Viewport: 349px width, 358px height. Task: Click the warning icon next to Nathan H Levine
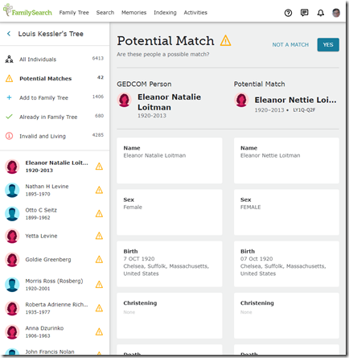pos(99,190)
